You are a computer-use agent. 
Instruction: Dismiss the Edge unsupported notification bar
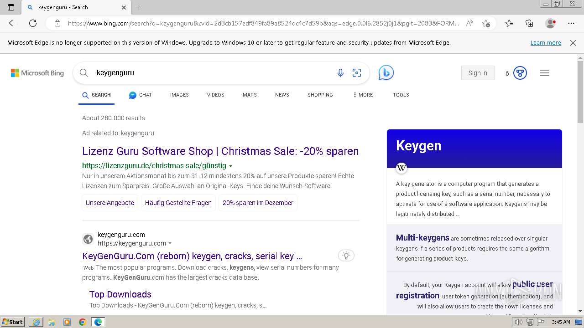[x=573, y=43]
